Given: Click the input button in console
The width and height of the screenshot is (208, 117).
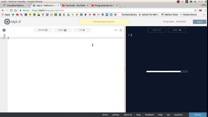Looking at the screenshot, I should tap(157, 30).
